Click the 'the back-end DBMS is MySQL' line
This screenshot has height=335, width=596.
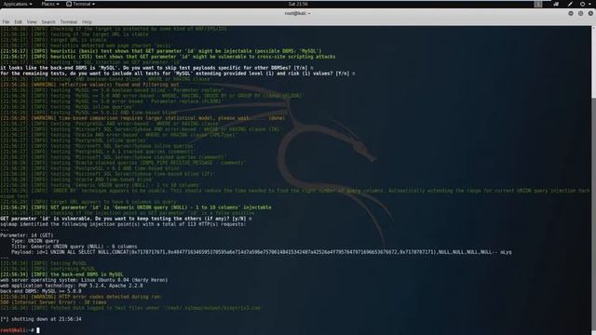[61, 275]
